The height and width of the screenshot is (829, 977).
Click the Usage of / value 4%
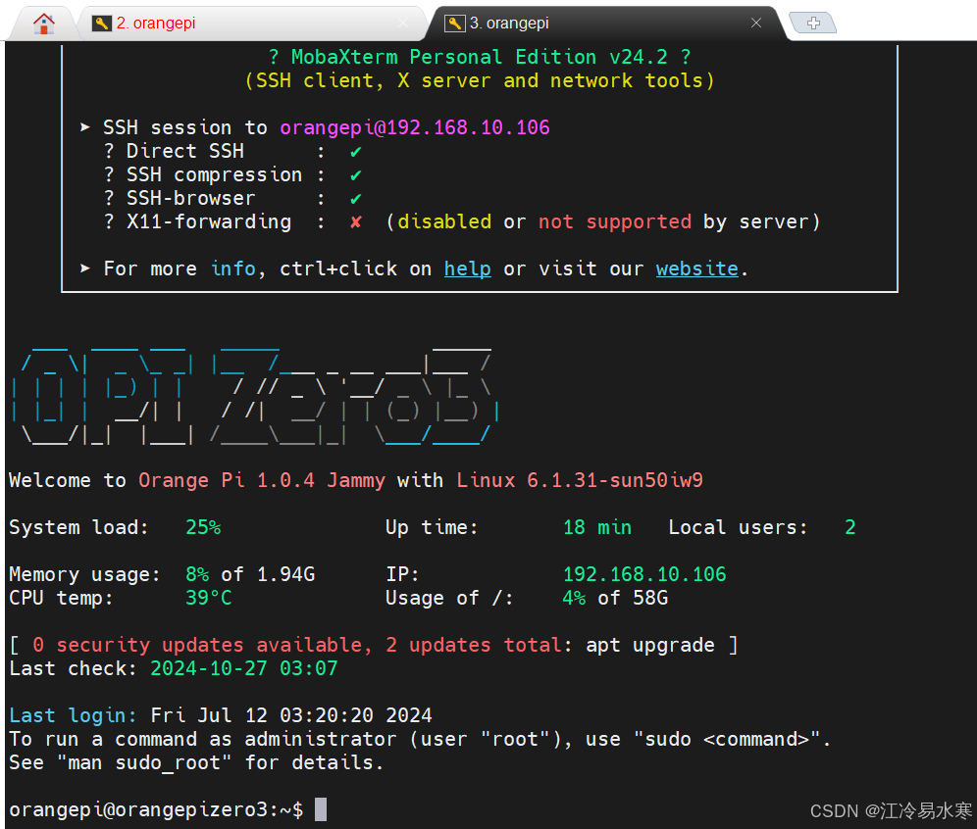click(x=574, y=598)
